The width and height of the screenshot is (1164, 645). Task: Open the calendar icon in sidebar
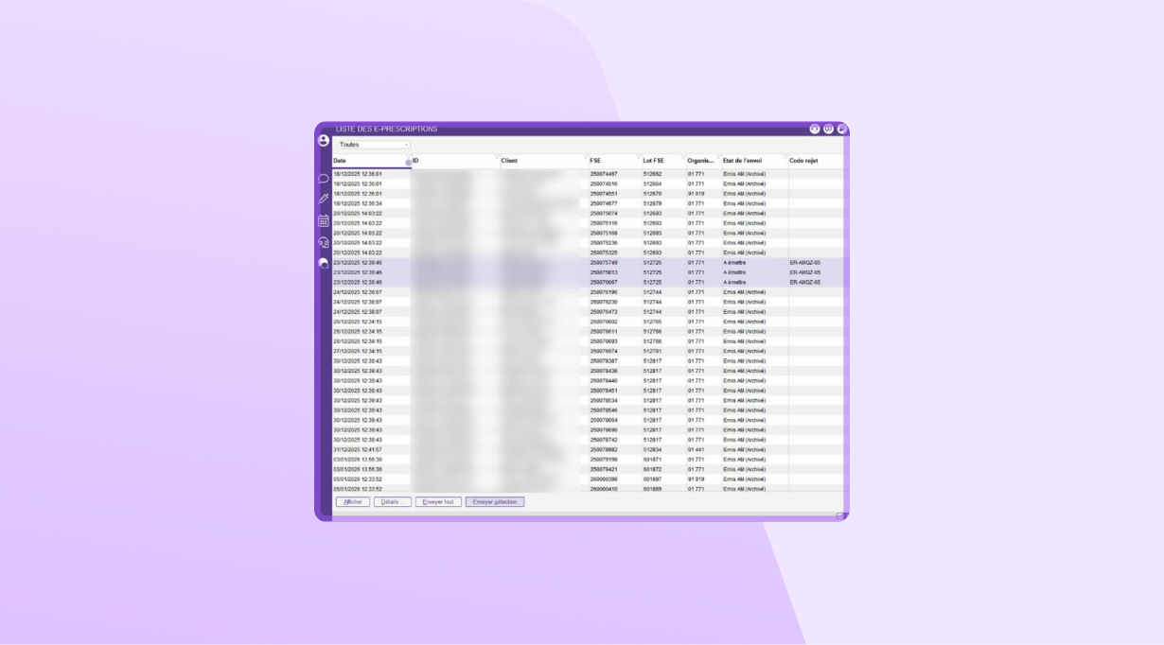(324, 220)
